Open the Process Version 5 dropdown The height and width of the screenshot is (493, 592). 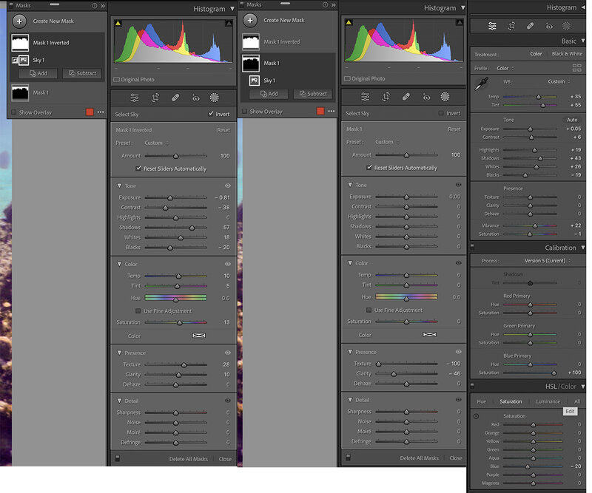coord(545,261)
